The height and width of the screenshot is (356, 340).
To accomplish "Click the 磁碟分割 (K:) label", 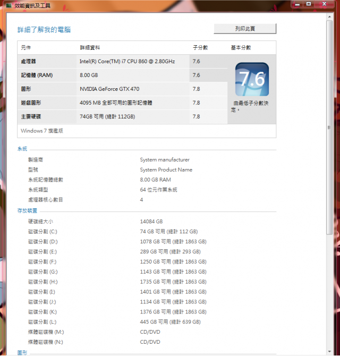I will point(42,312).
